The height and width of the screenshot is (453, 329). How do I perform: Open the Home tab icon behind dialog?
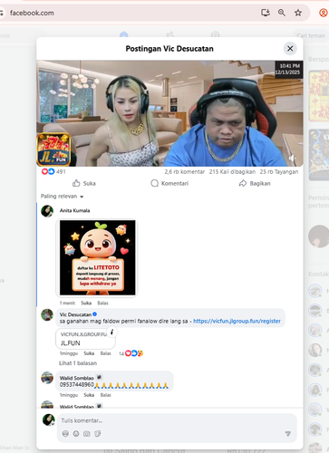click(124, 34)
